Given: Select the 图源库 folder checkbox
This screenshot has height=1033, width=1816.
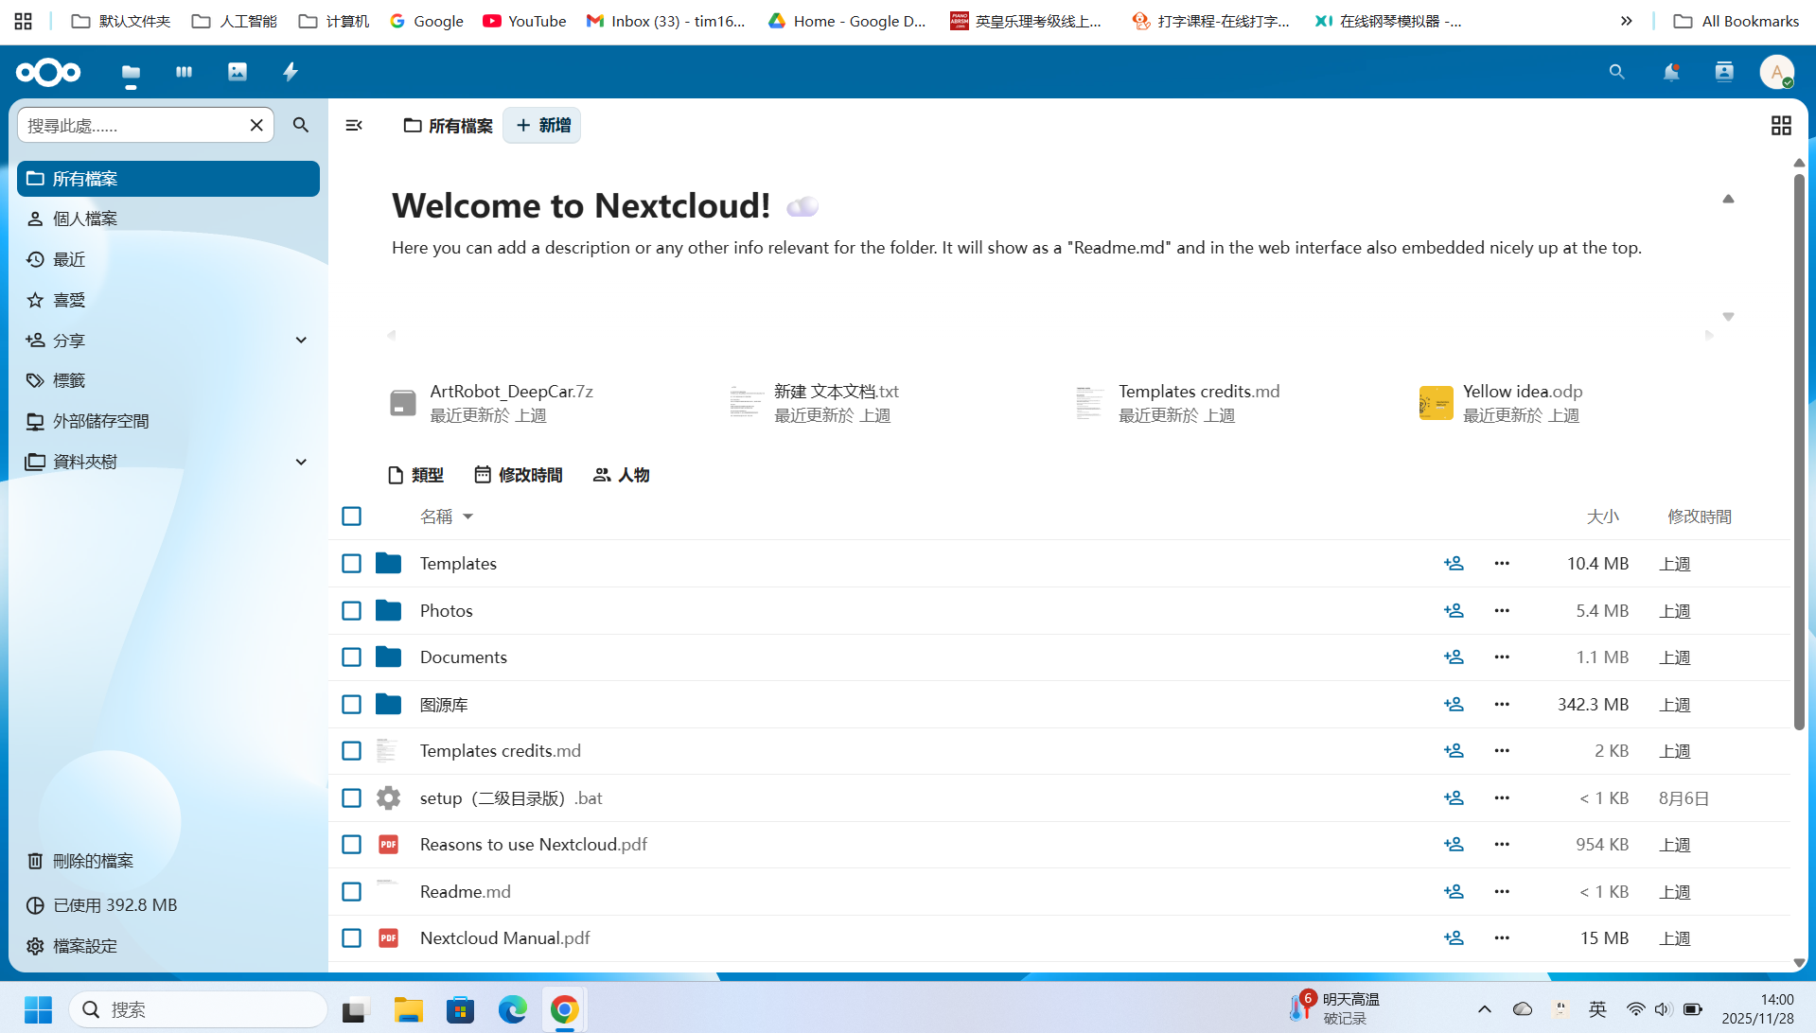Looking at the screenshot, I should click(x=351, y=705).
